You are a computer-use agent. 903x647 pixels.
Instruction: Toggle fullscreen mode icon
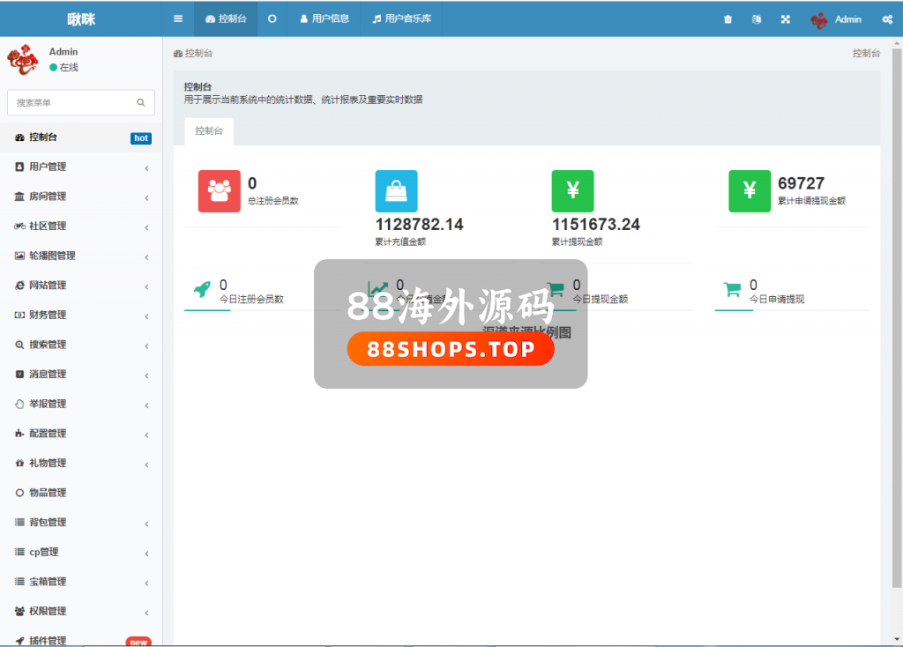[x=785, y=19]
